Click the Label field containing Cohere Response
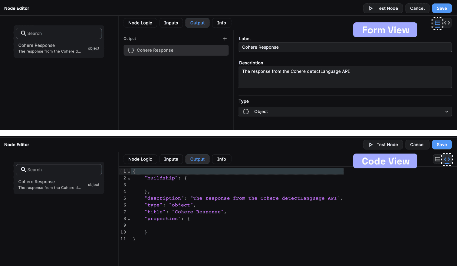Image resolution: width=457 pixels, height=266 pixels. (x=345, y=47)
